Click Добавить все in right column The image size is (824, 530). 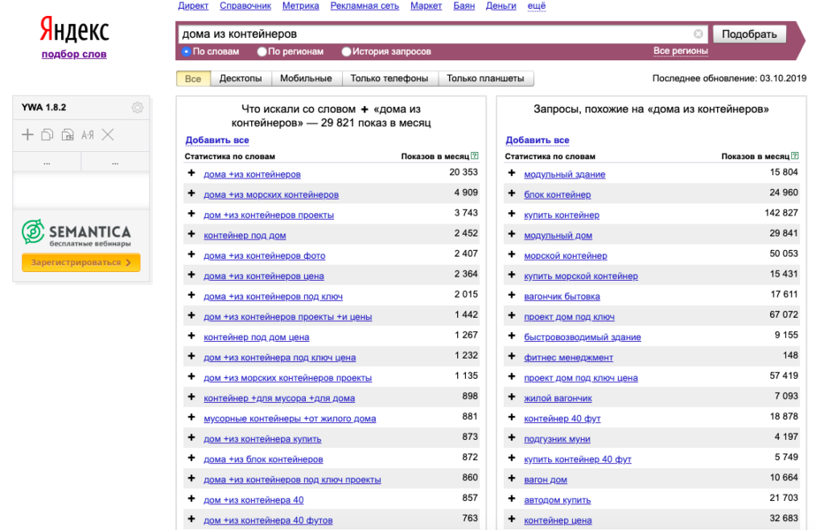click(537, 140)
